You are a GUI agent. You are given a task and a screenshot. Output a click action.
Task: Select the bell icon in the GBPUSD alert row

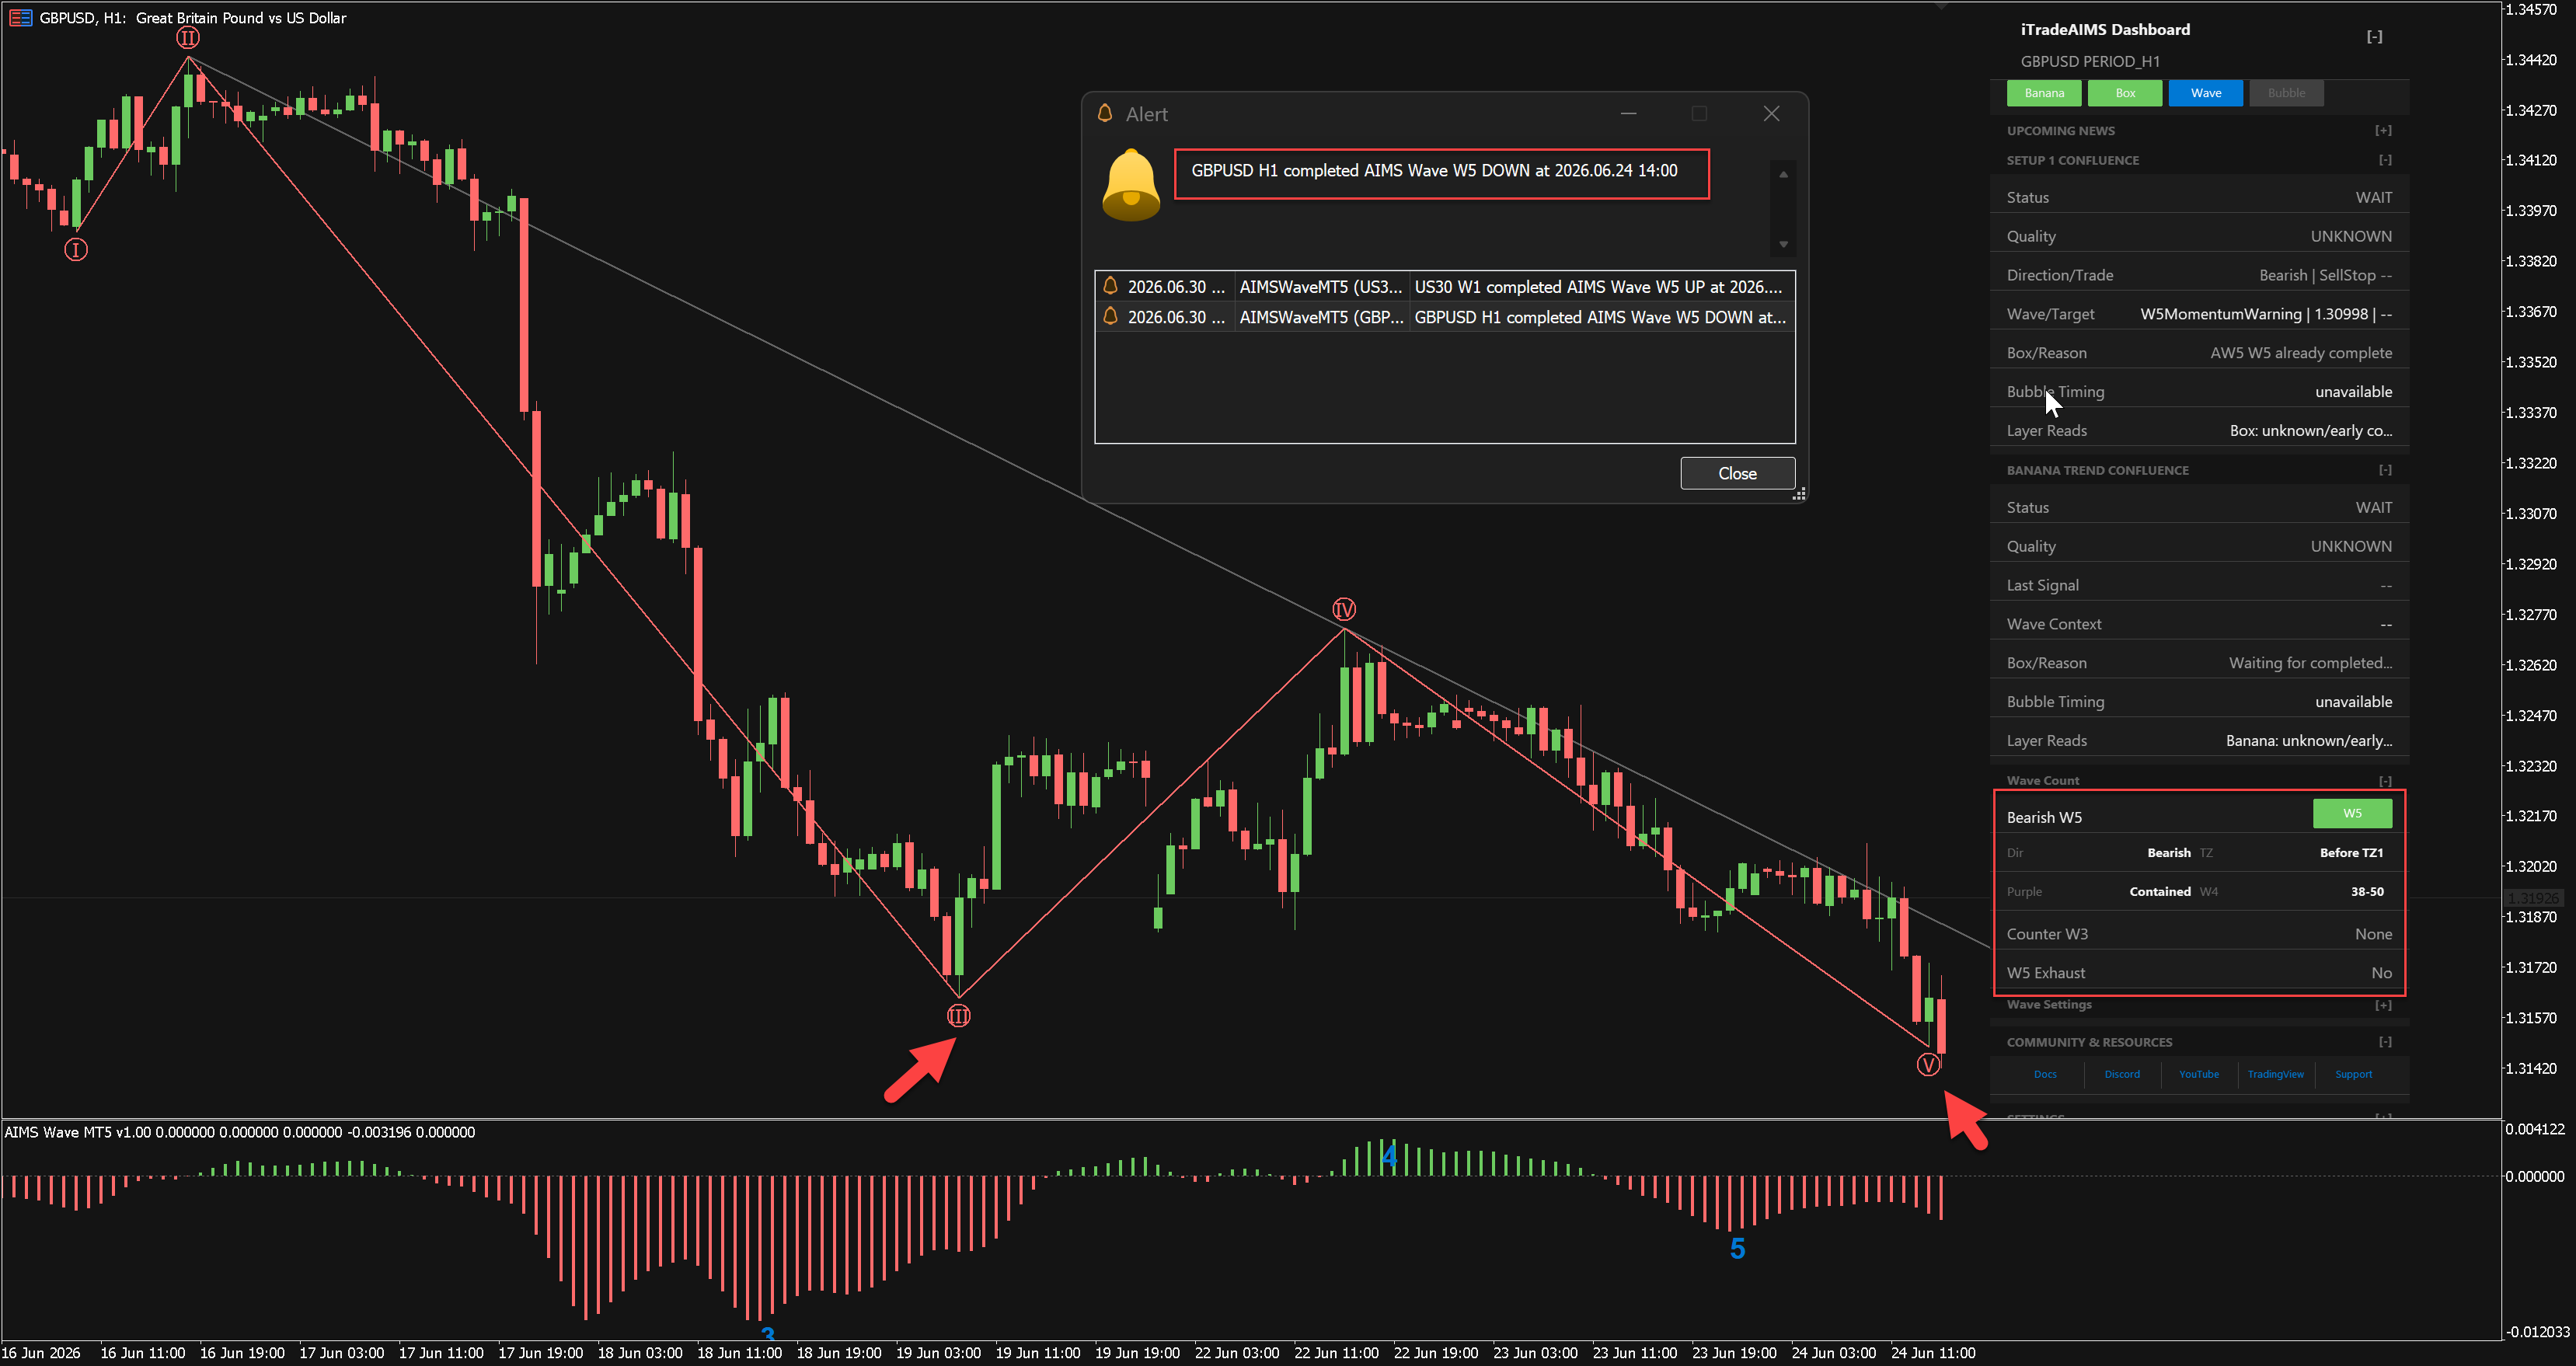1110,316
